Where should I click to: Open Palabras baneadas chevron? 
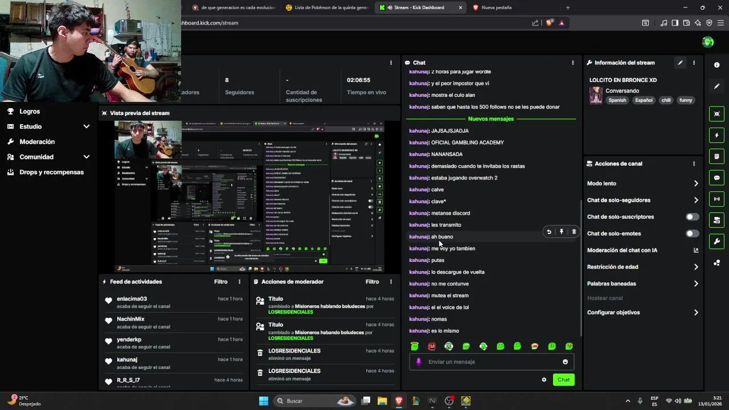click(x=696, y=284)
